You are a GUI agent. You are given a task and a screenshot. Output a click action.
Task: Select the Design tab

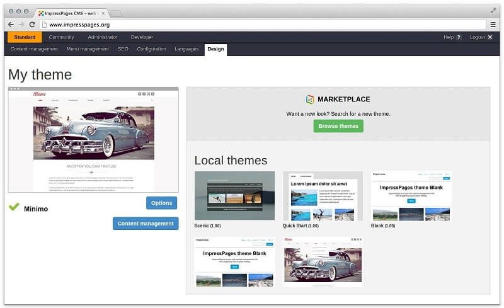(x=215, y=49)
